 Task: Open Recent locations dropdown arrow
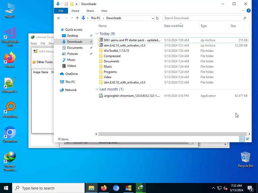[72, 18]
